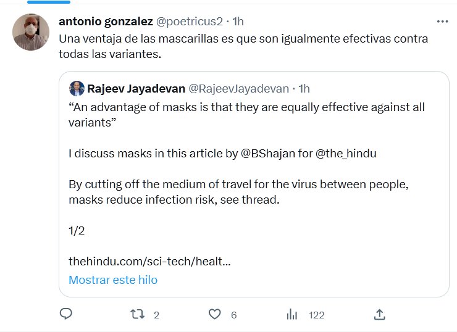Image resolution: width=457 pixels, height=332 pixels.
Task: Share the tweet using the share icon
Action: (x=380, y=315)
